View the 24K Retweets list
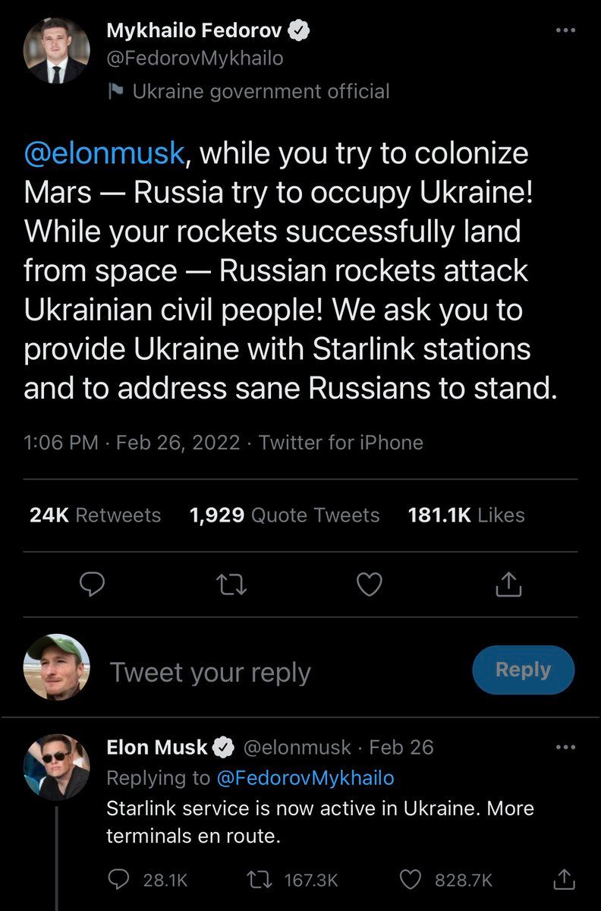Screen dimensions: 601x911 pyautogui.click(x=95, y=515)
